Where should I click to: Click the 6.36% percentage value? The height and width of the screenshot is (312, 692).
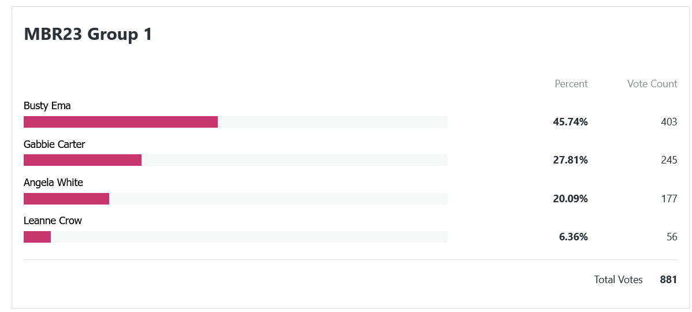[x=573, y=237]
